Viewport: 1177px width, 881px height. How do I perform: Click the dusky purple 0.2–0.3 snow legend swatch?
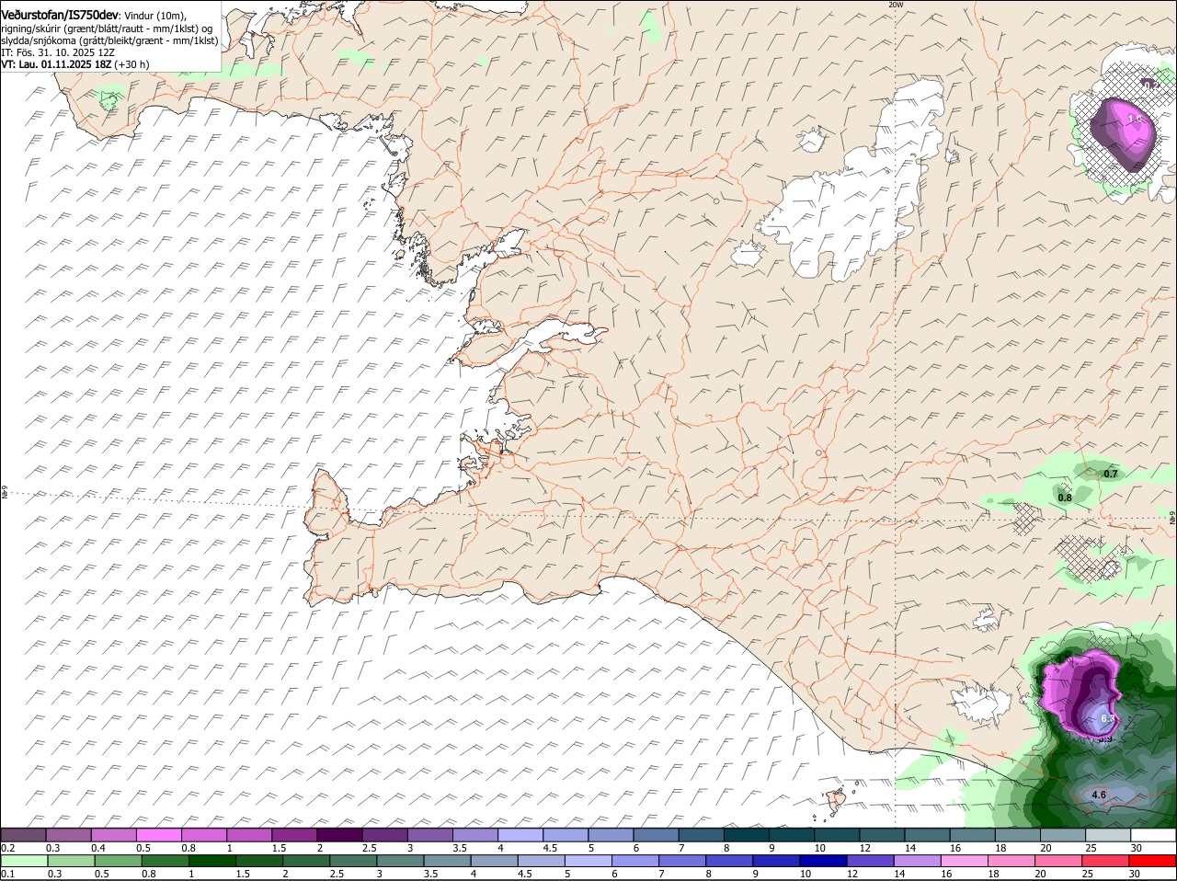[23, 835]
